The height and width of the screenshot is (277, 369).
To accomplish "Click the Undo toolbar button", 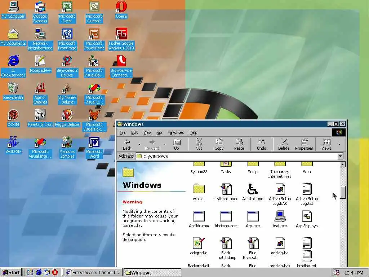I will tap(262, 144).
